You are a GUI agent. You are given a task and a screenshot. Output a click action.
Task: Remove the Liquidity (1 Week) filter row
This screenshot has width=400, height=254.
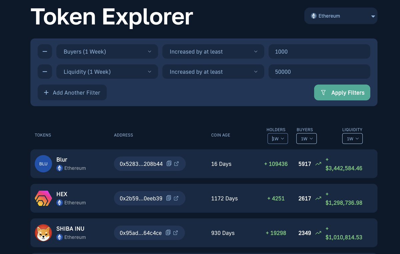[x=45, y=72]
